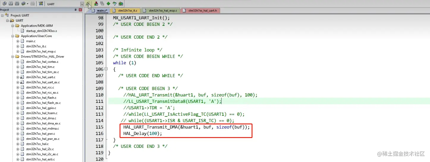Click the Manage Multi-Project Workspace icon
Viewport: 430px width, 162px height.
[x=102, y=4]
